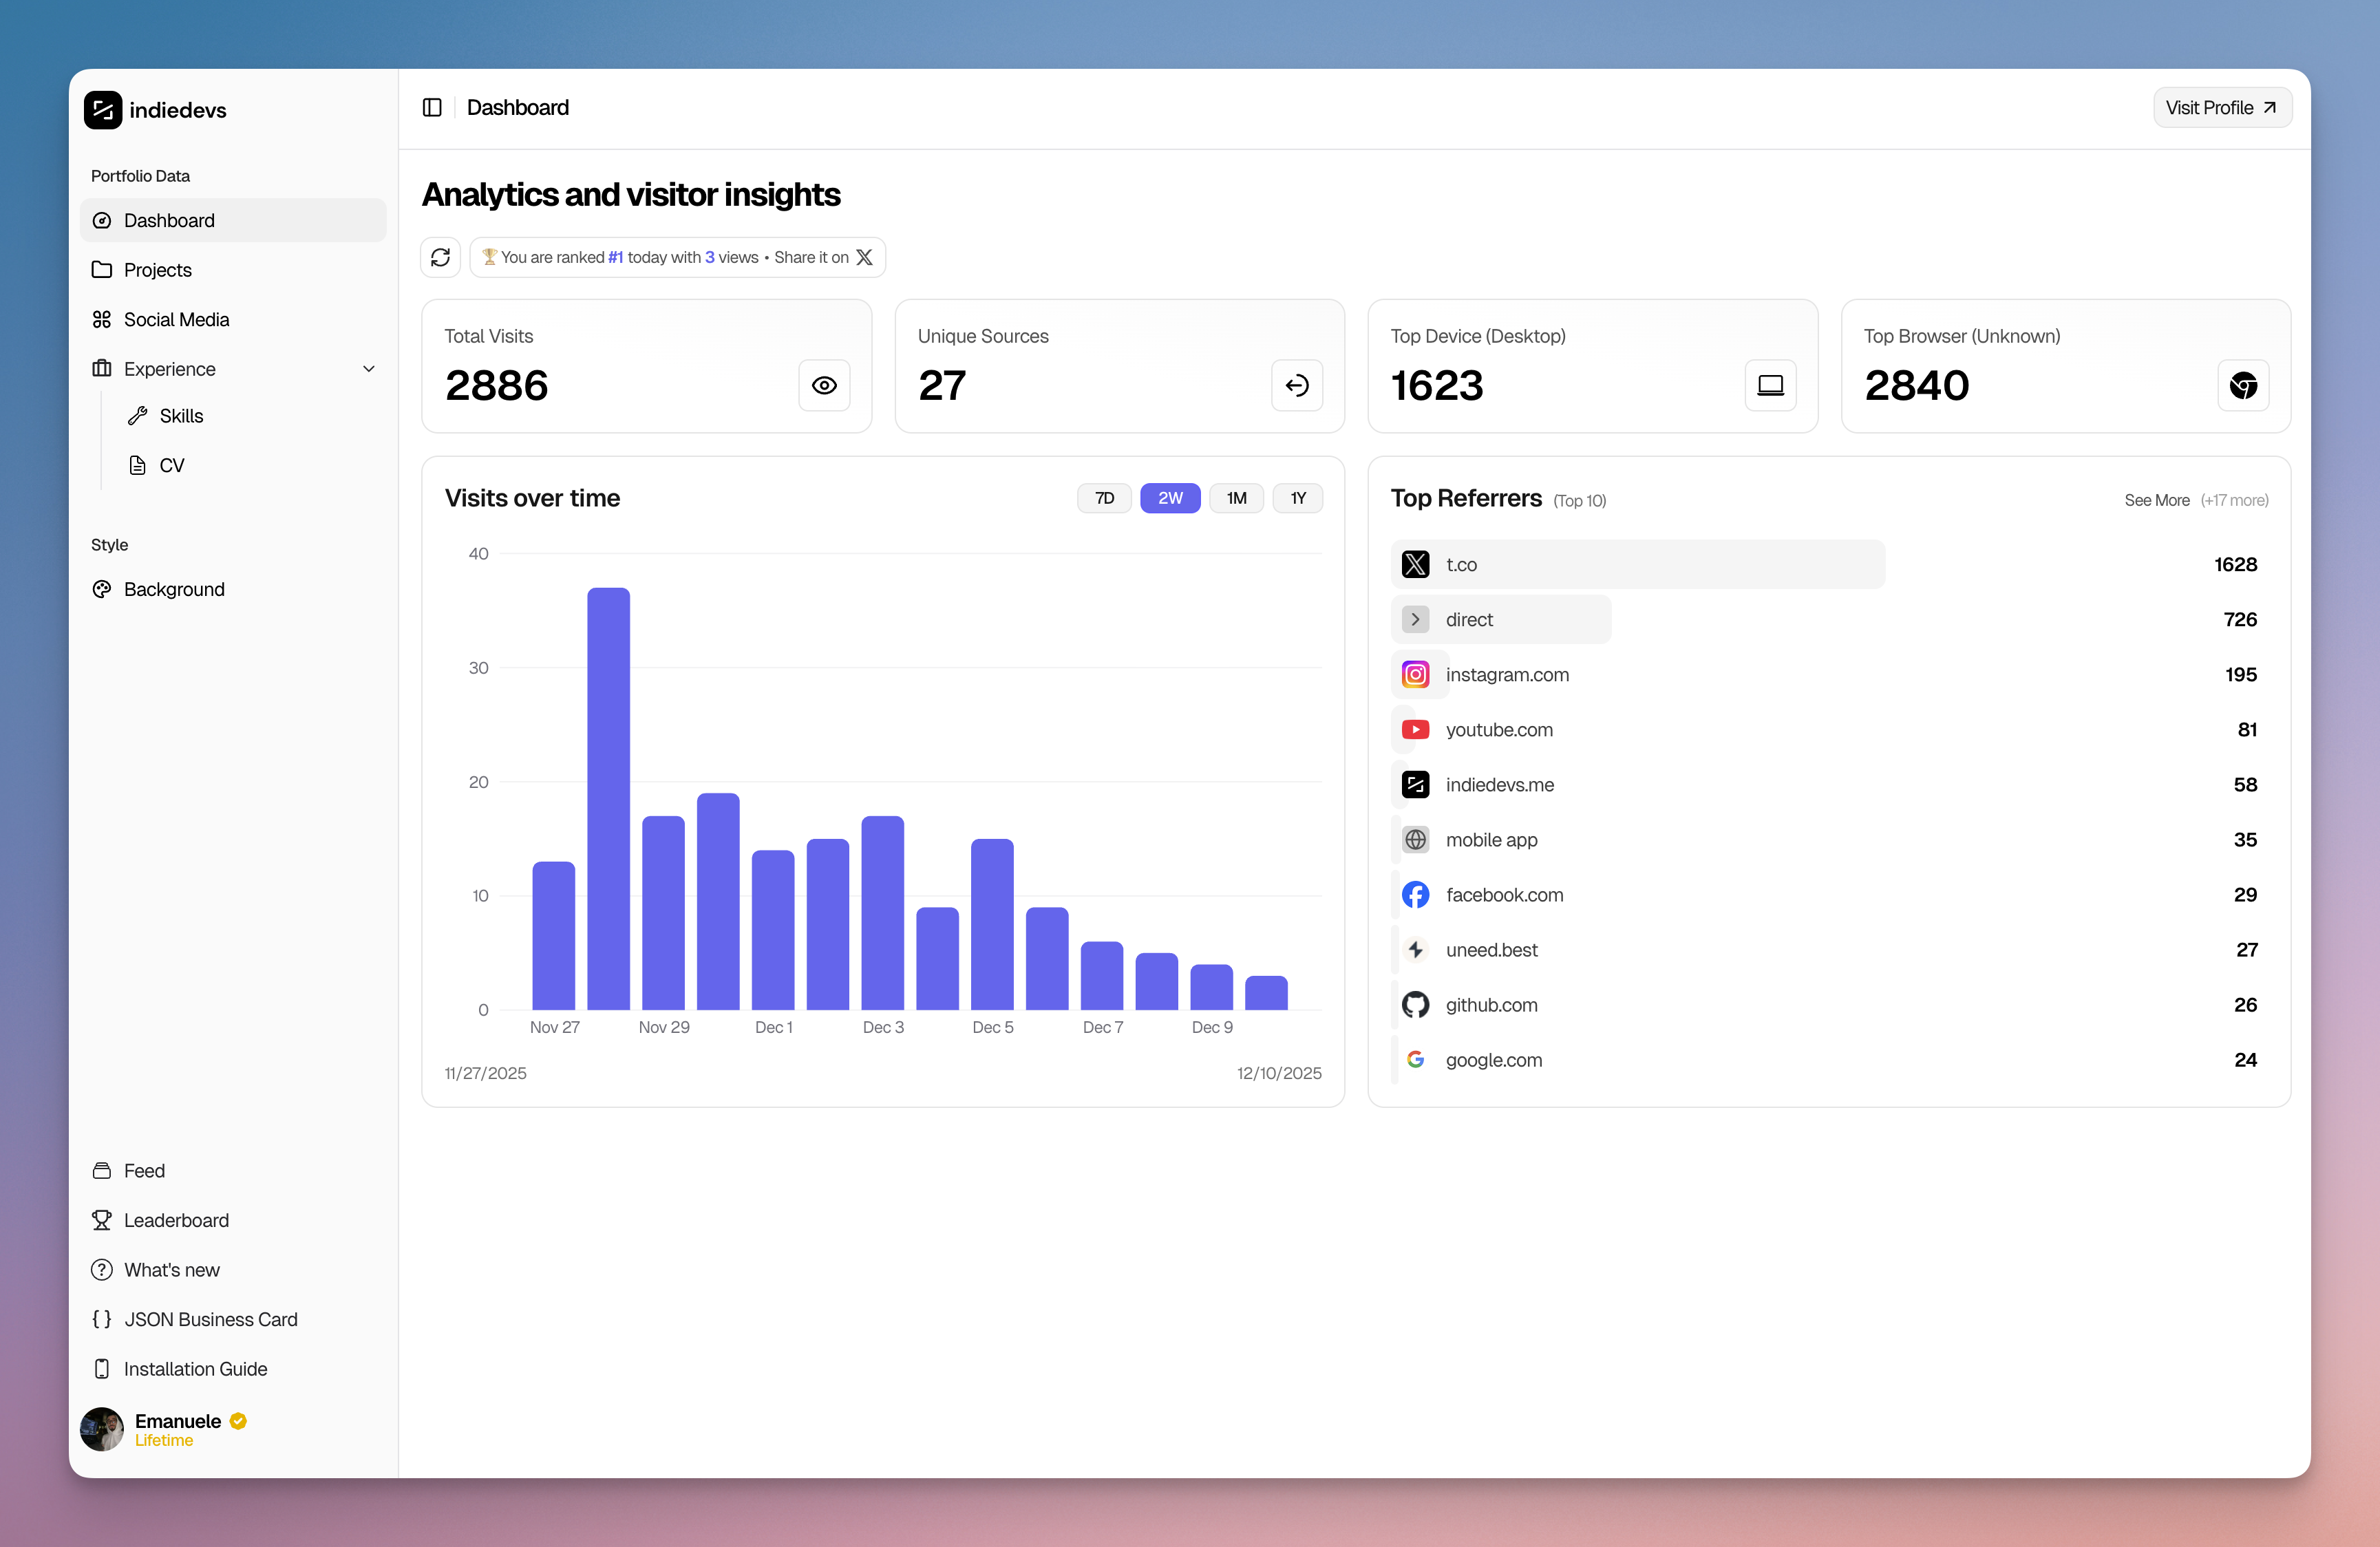Click the eye icon in Total Visits
Image resolution: width=2380 pixels, height=1547 pixels.
[x=824, y=385]
